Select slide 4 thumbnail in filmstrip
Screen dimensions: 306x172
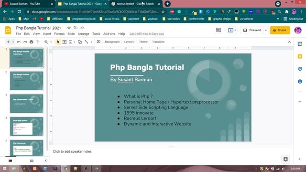pos(27,126)
